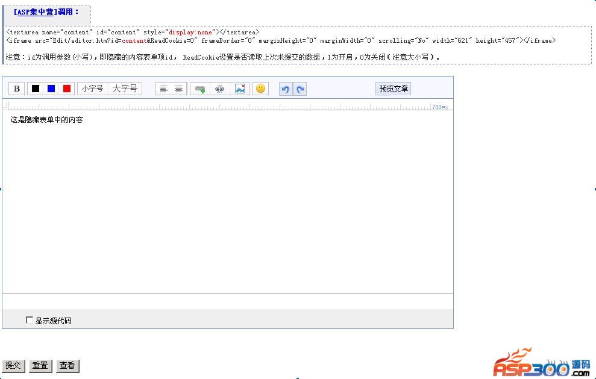Image resolution: width=596 pixels, height=379 pixels.
Task: Click the 预览文章 preview button
Action: pos(394,89)
